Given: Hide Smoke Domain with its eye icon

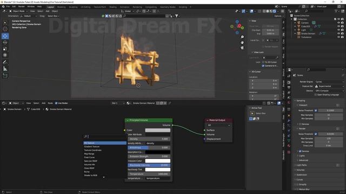Looking at the screenshot, I should click(x=338, y=33).
